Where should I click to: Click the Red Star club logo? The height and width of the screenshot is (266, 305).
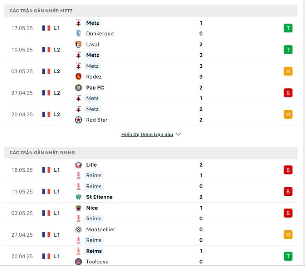[x=79, y=120]
